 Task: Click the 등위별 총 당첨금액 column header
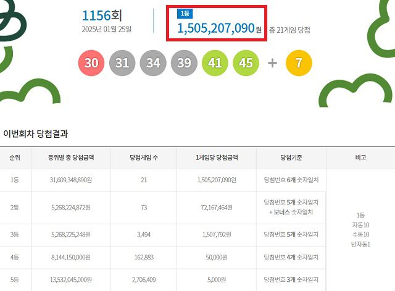pyautogui.click(x=71, y=158)
